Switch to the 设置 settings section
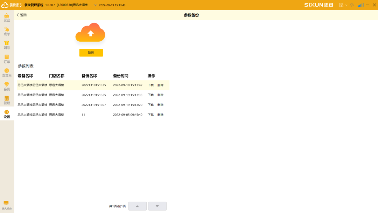Image resolution: width=378 pixels, height=213 pixels. (7, 115)
